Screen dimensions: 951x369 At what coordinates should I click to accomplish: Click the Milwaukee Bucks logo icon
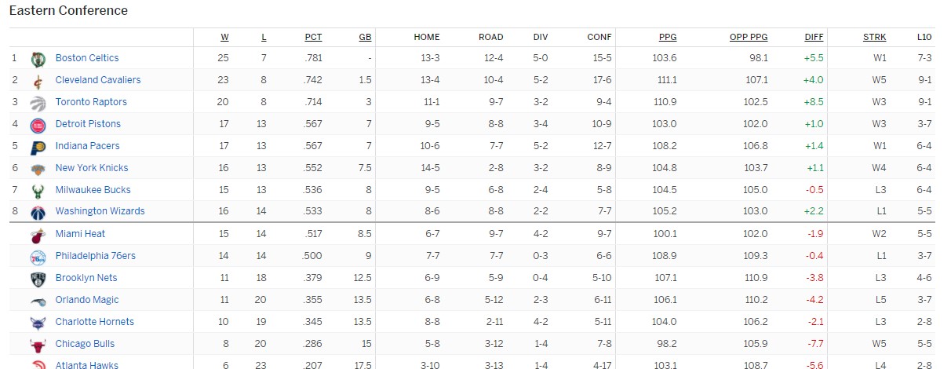click(38, 190)
